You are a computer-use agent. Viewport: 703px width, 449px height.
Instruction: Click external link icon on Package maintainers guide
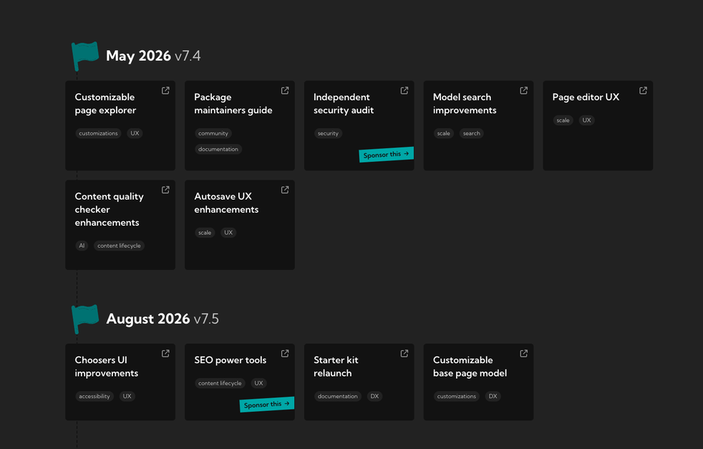pos(285,90)
